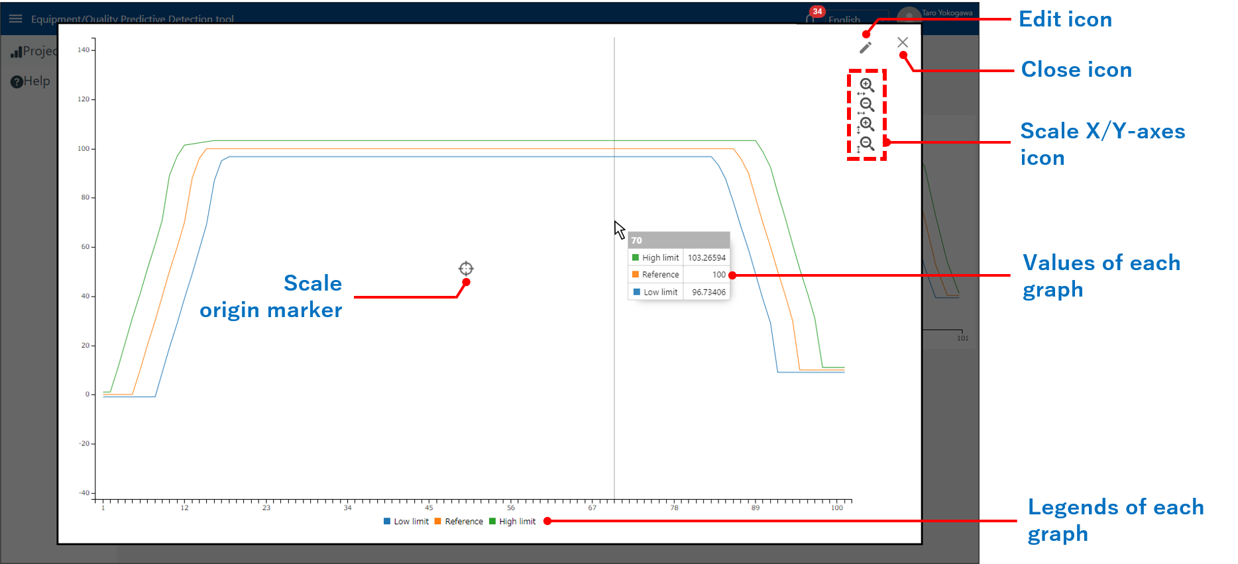
Task: Zoom out on the X-axis
Action: point(866,105)
